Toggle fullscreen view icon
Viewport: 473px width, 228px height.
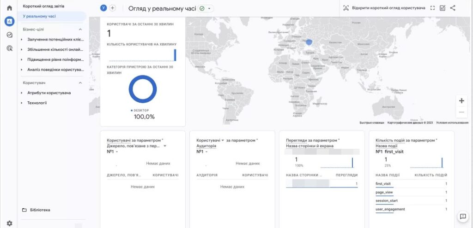pyautogui.click(x=432, y=8)
